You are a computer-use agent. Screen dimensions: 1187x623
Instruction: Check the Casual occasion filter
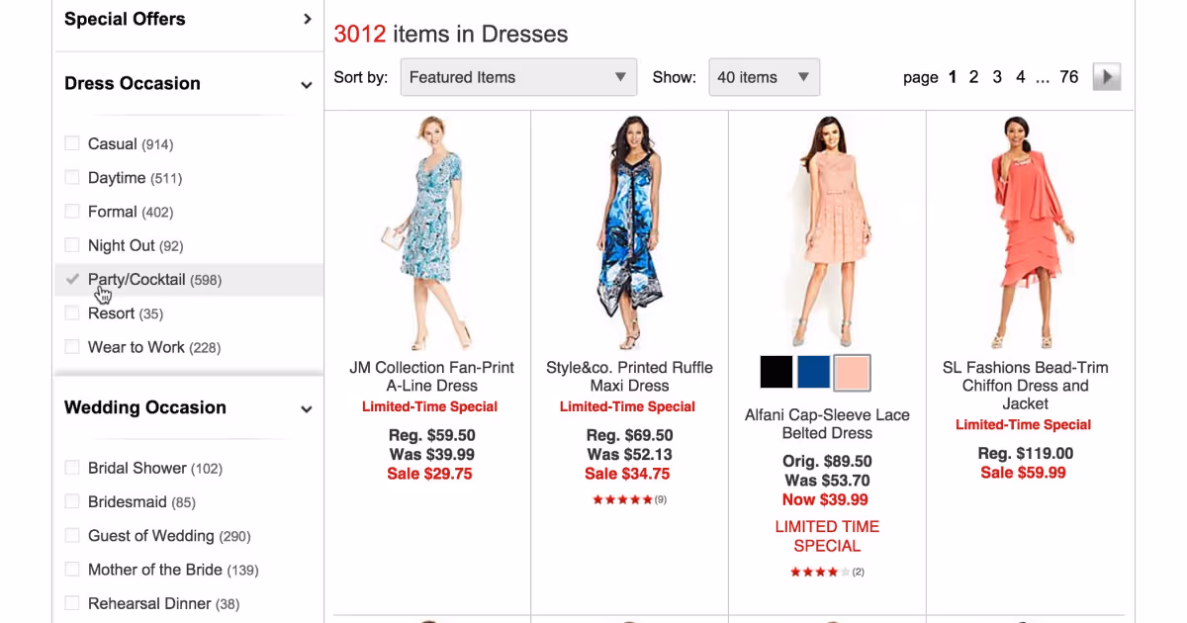(72, 143)
